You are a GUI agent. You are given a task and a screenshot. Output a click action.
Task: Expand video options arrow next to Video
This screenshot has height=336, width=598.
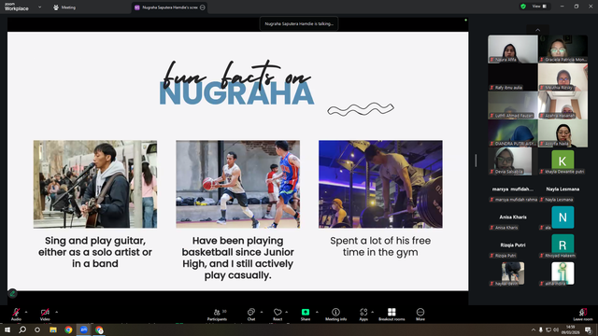pos(56,312)
